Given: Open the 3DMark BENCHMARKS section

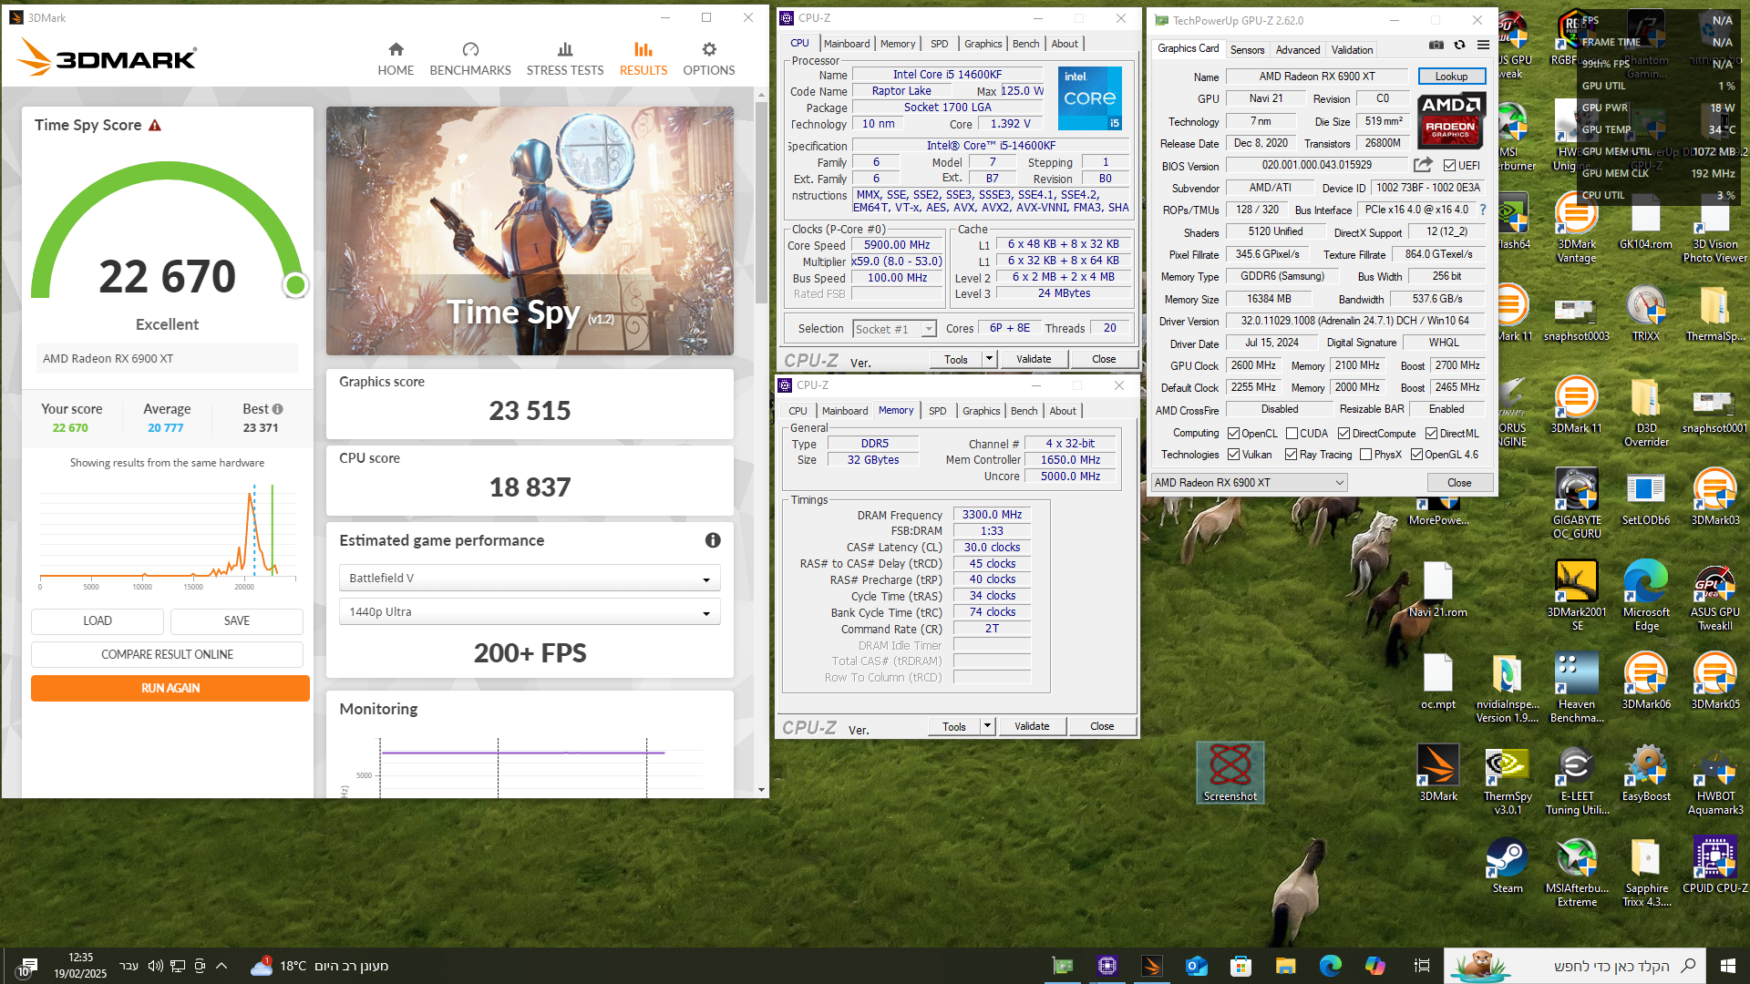Looking at the screenshot, I should tap(470, 59).
